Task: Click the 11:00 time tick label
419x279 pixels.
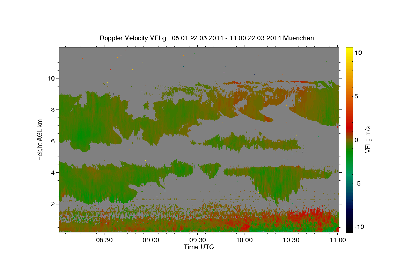Action: pyautogui.click(x=337, y=240)
